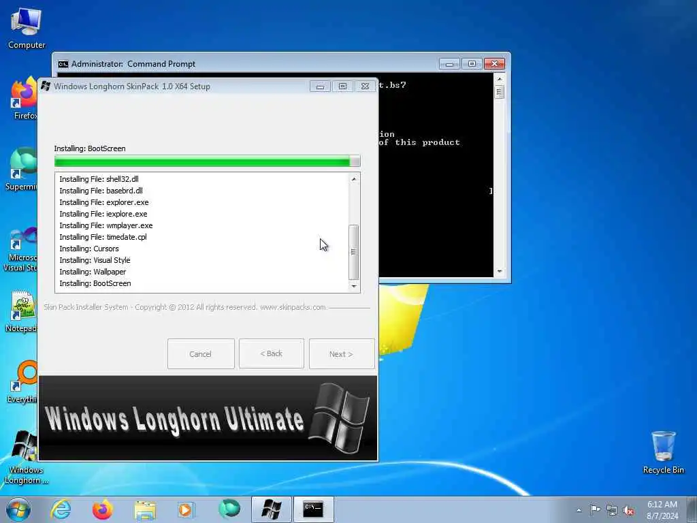Click the Back button in setup
The height and width of the screenshot is (523, 697).
tap(272, 353)
